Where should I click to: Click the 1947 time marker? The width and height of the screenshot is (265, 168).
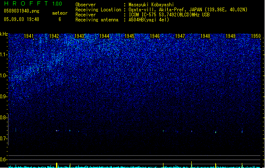pyautogui.click(x=180, y=36)
